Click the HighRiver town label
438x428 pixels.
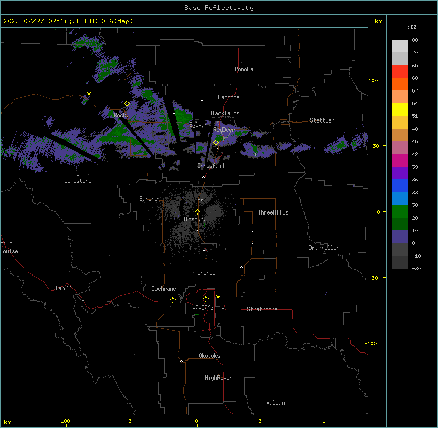(x=218, y=378)
